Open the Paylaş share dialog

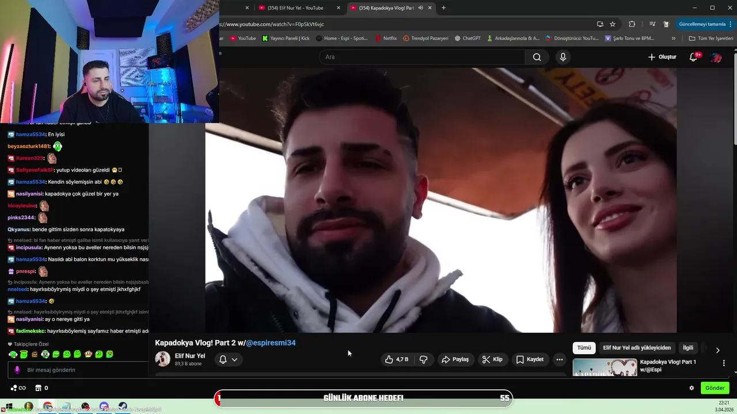pos(455,359)
